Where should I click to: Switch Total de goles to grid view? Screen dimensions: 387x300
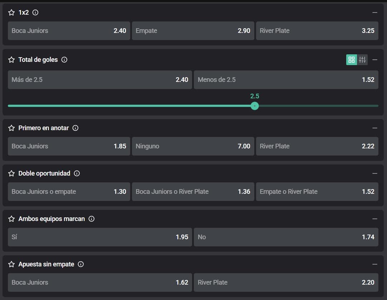coord(352,60)
